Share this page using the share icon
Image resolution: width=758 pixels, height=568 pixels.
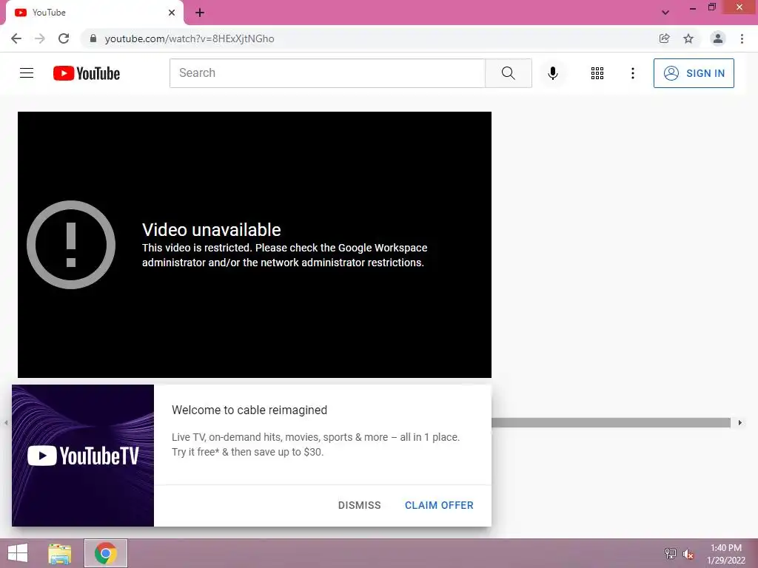coord(664,38)
